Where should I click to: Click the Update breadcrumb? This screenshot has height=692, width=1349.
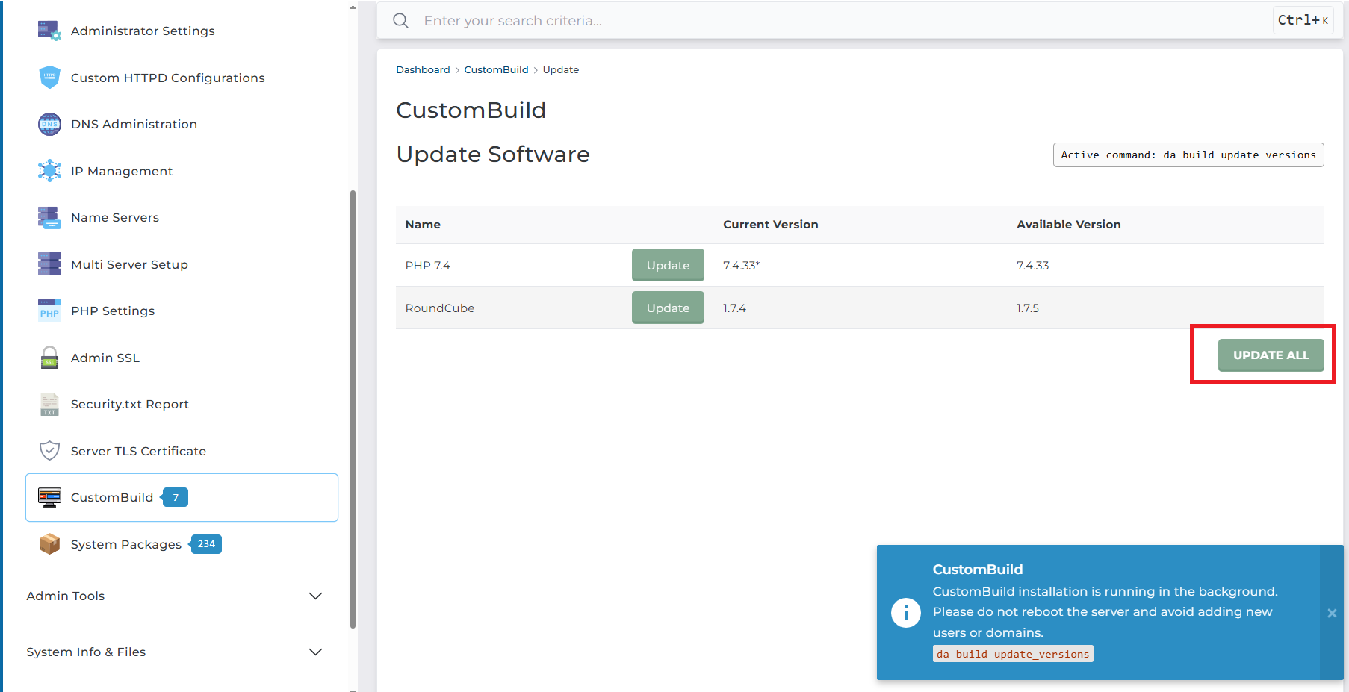click(x=560, y=69)
